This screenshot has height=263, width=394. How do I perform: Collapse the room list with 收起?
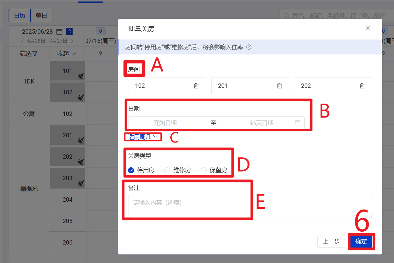[67, 53]
